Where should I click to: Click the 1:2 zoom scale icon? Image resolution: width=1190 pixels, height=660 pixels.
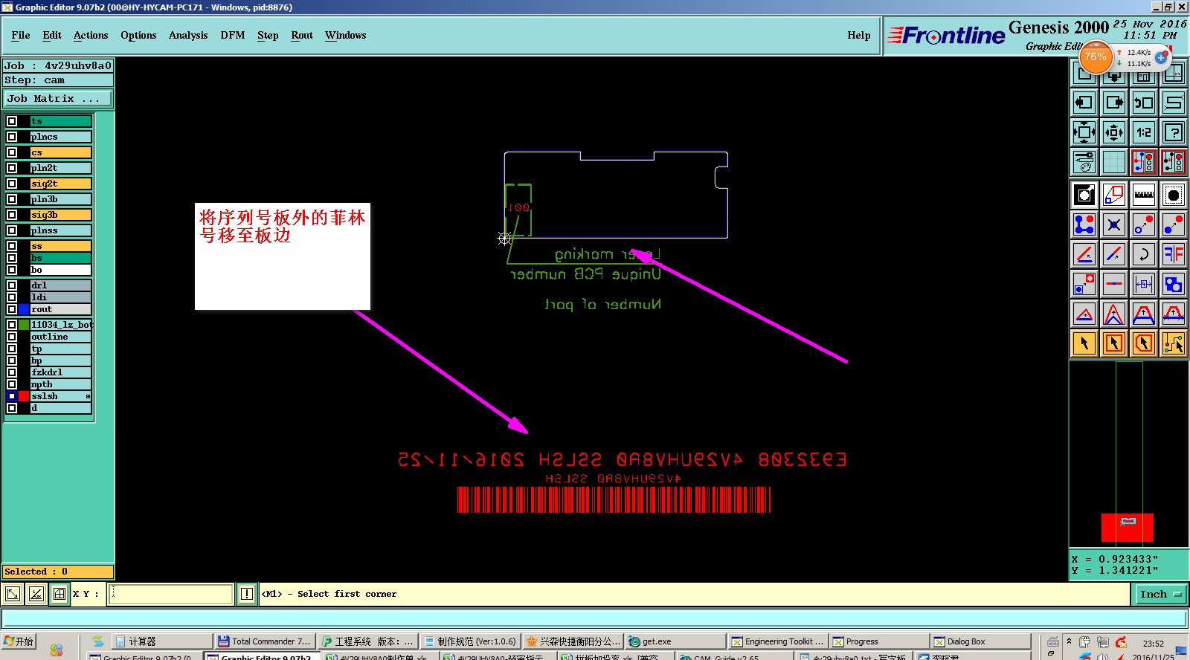tap(1144, 132)
